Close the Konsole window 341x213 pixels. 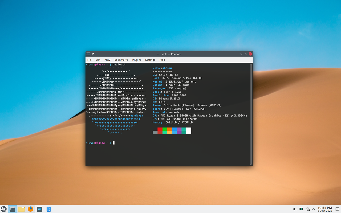(250, 54)
